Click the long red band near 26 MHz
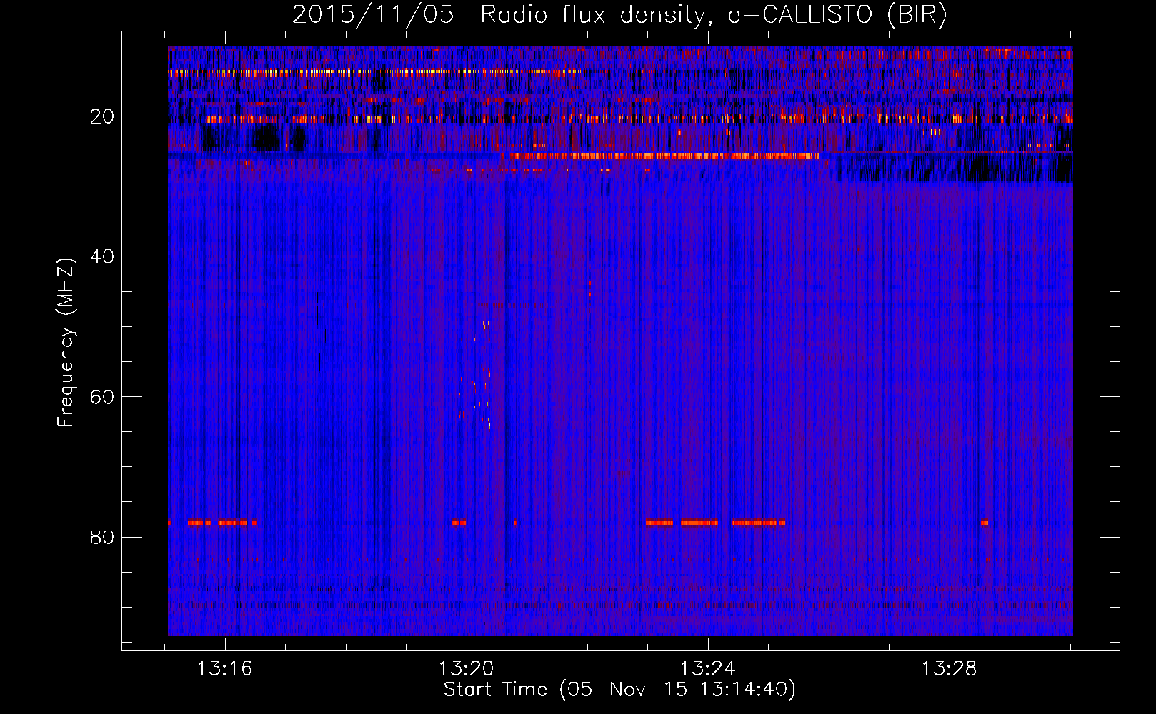 661,156
